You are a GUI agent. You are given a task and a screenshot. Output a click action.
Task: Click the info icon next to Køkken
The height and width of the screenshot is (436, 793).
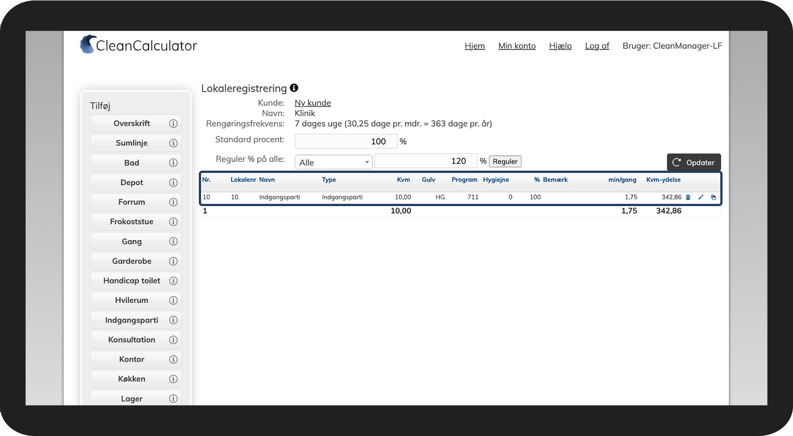click(x=173, y=379)
